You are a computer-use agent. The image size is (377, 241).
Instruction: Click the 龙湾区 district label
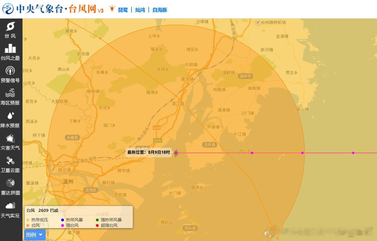[91, 190]
